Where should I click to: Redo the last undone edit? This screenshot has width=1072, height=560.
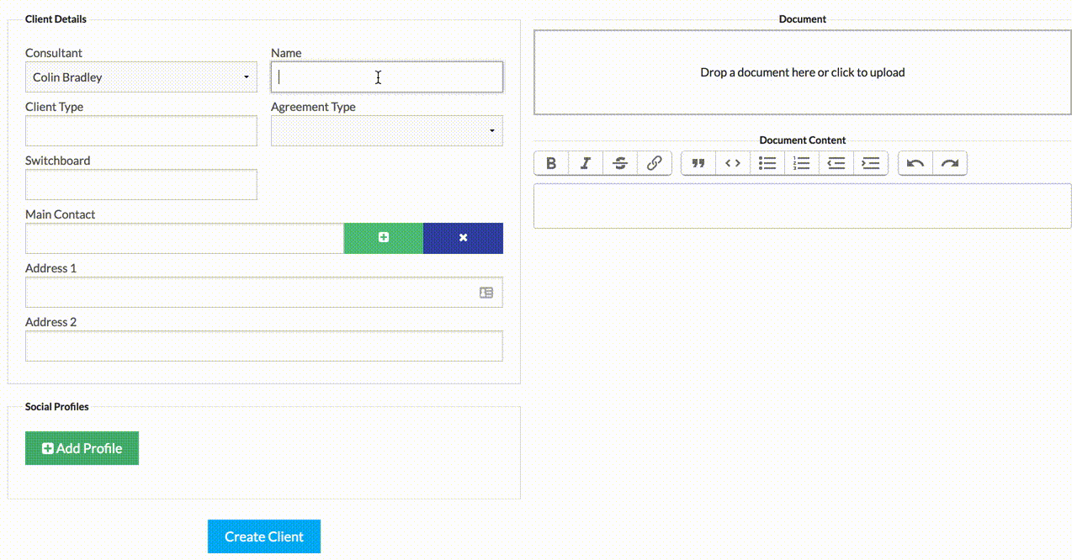[950, 163]
